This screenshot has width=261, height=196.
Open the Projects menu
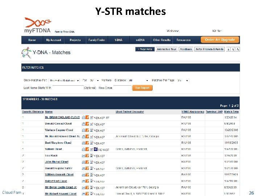pyautogui.click(x=75, y=40)
